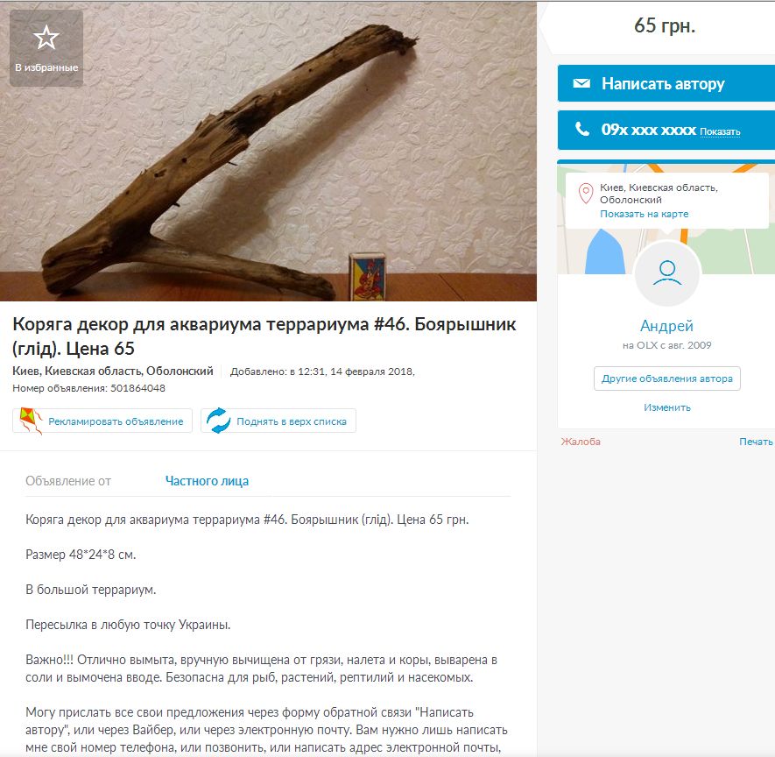Print the listing via Печать
The image size is (775, 757).
coord(756,442)
